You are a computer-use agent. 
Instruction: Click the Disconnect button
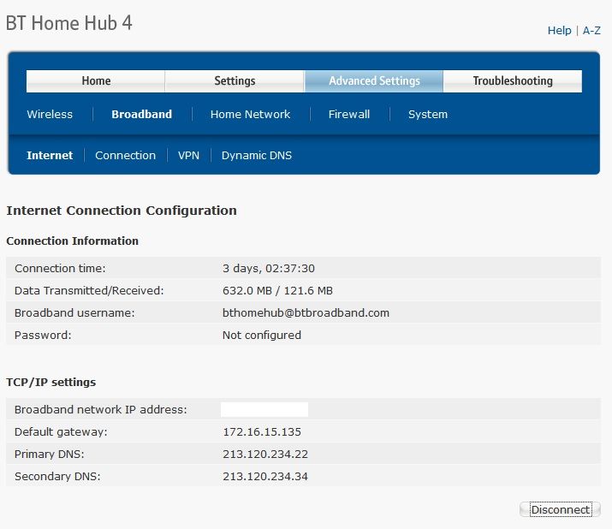(560, 509)
